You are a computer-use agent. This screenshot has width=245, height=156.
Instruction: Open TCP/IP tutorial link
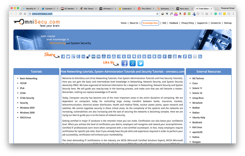pos(23,83)
